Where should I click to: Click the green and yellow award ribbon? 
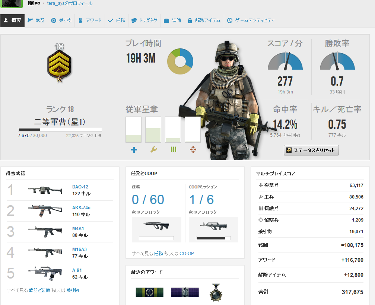[149, 292]
